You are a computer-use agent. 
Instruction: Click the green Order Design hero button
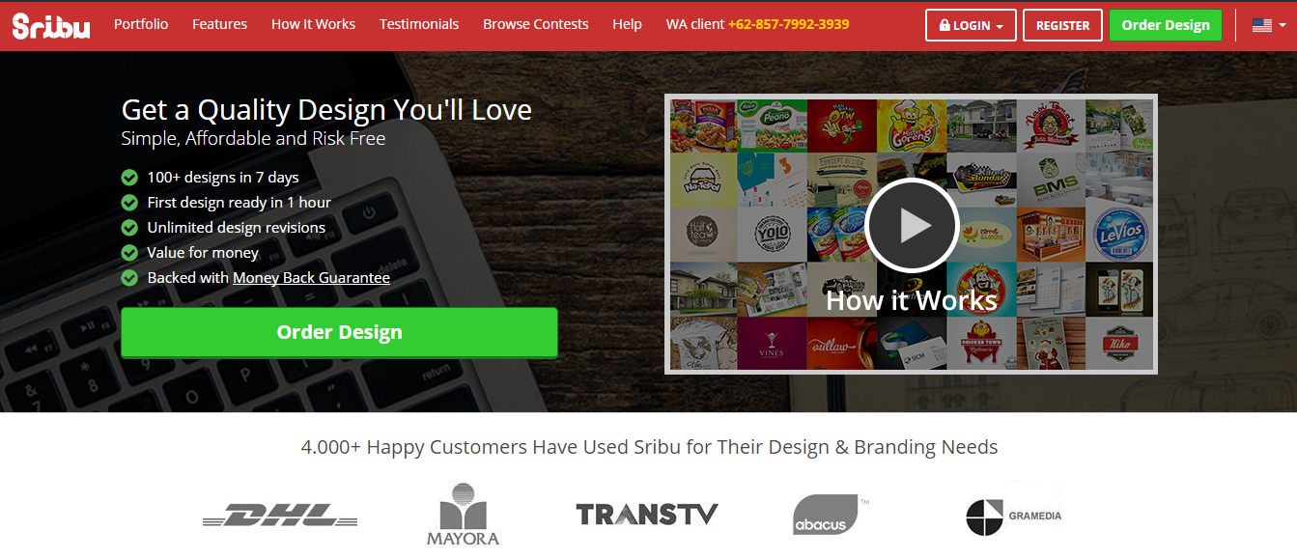pyautogui.click(x=339, y=332)
